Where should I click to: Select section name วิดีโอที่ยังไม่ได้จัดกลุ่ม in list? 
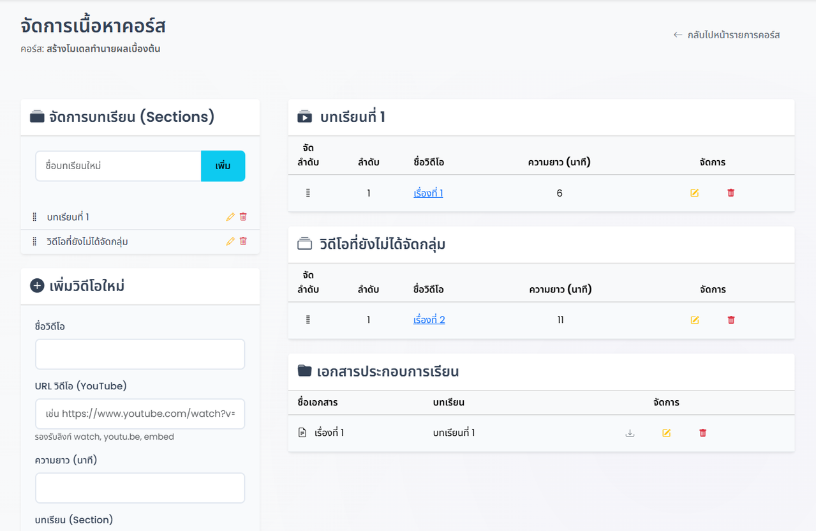coord(87,241)
